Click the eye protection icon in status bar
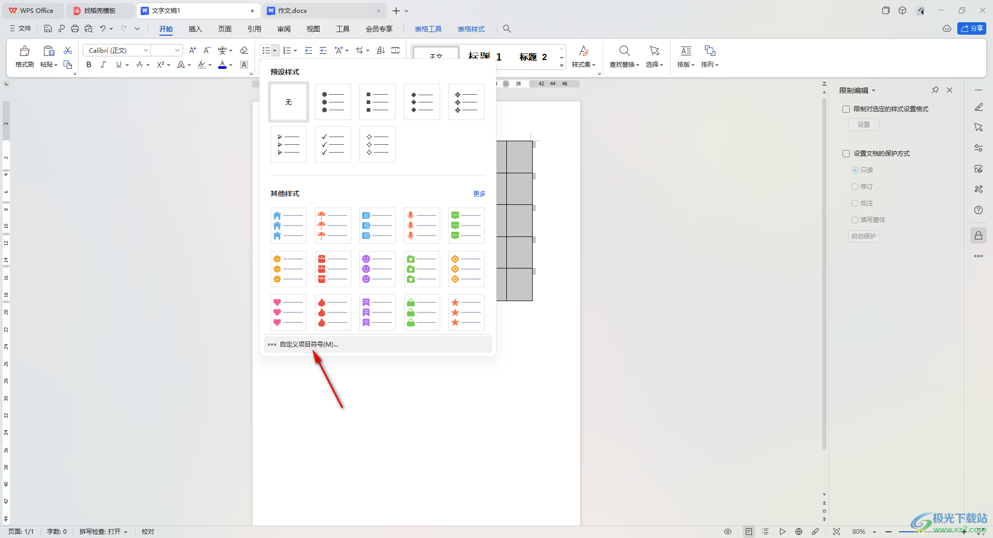Image resolution: width=993 pixels, height=538 pixels. point(728,532)
